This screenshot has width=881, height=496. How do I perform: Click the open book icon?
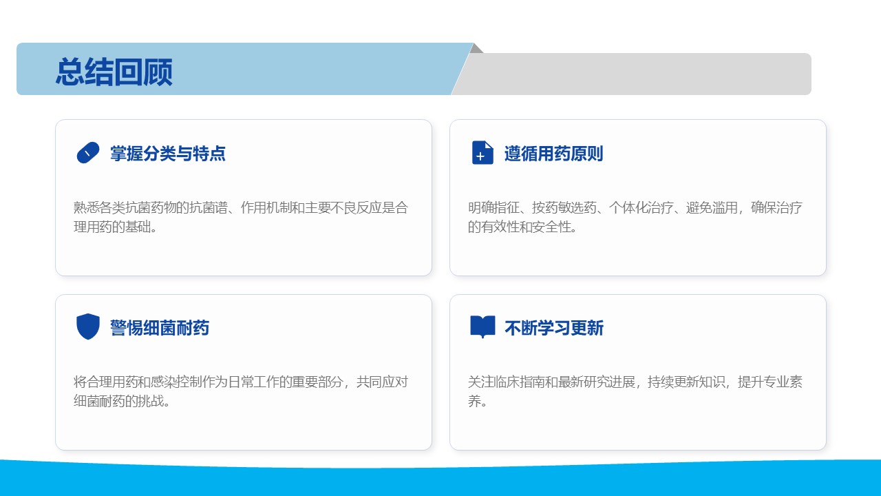click(482, 327)
